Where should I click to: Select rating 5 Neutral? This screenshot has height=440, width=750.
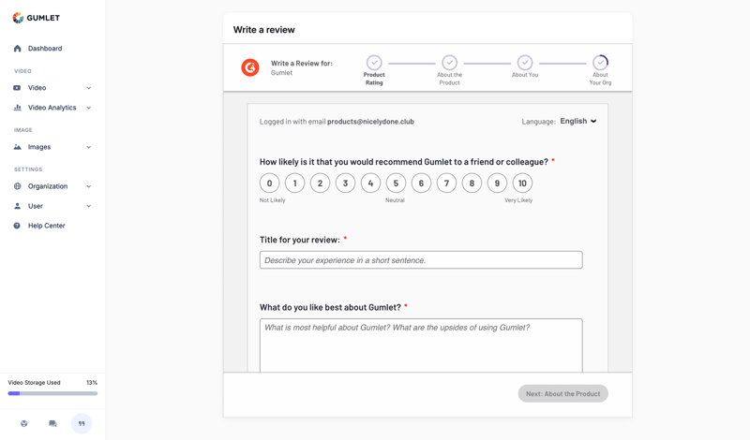[396, 183]
